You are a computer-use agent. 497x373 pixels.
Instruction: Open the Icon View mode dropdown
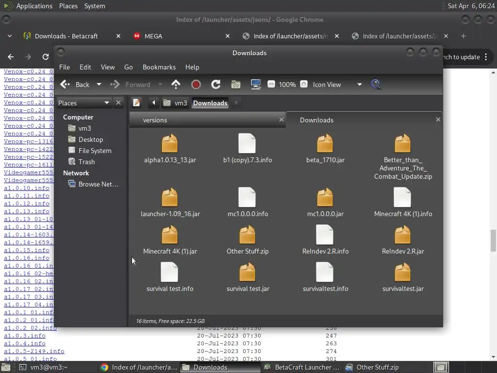click(x=338, y=85)
